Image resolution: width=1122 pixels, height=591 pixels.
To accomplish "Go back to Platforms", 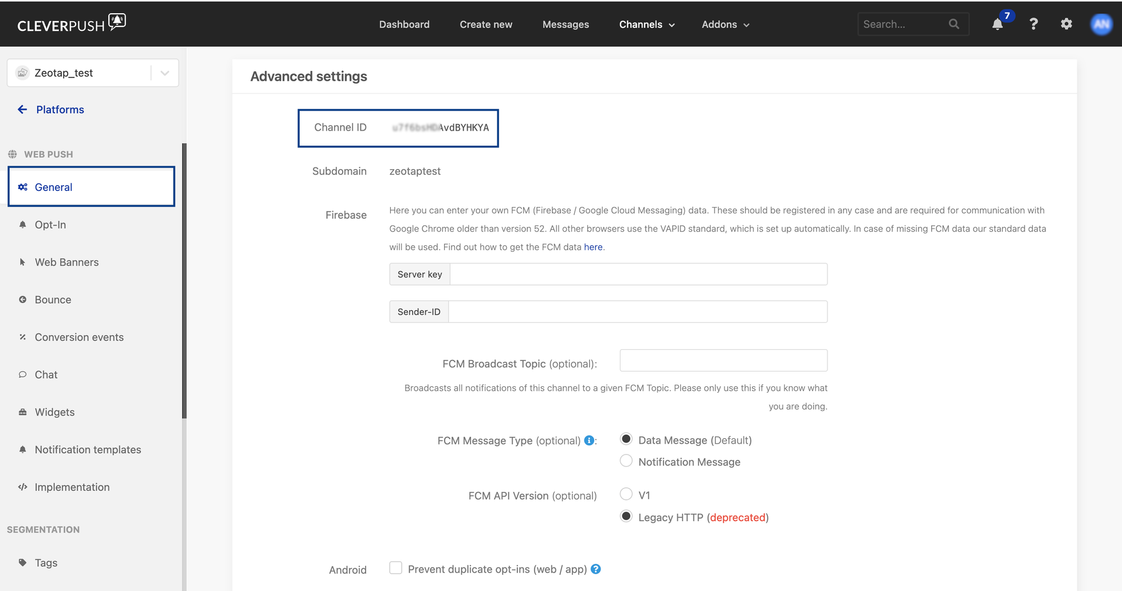I will point(60,109).
